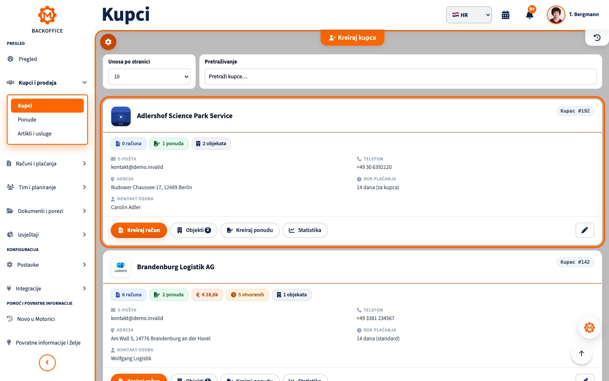Image resolution: width=609 pixels, height=381 pixels.
Task: Click phone number +49 30 6392120
Action: [x=374, y=167]
